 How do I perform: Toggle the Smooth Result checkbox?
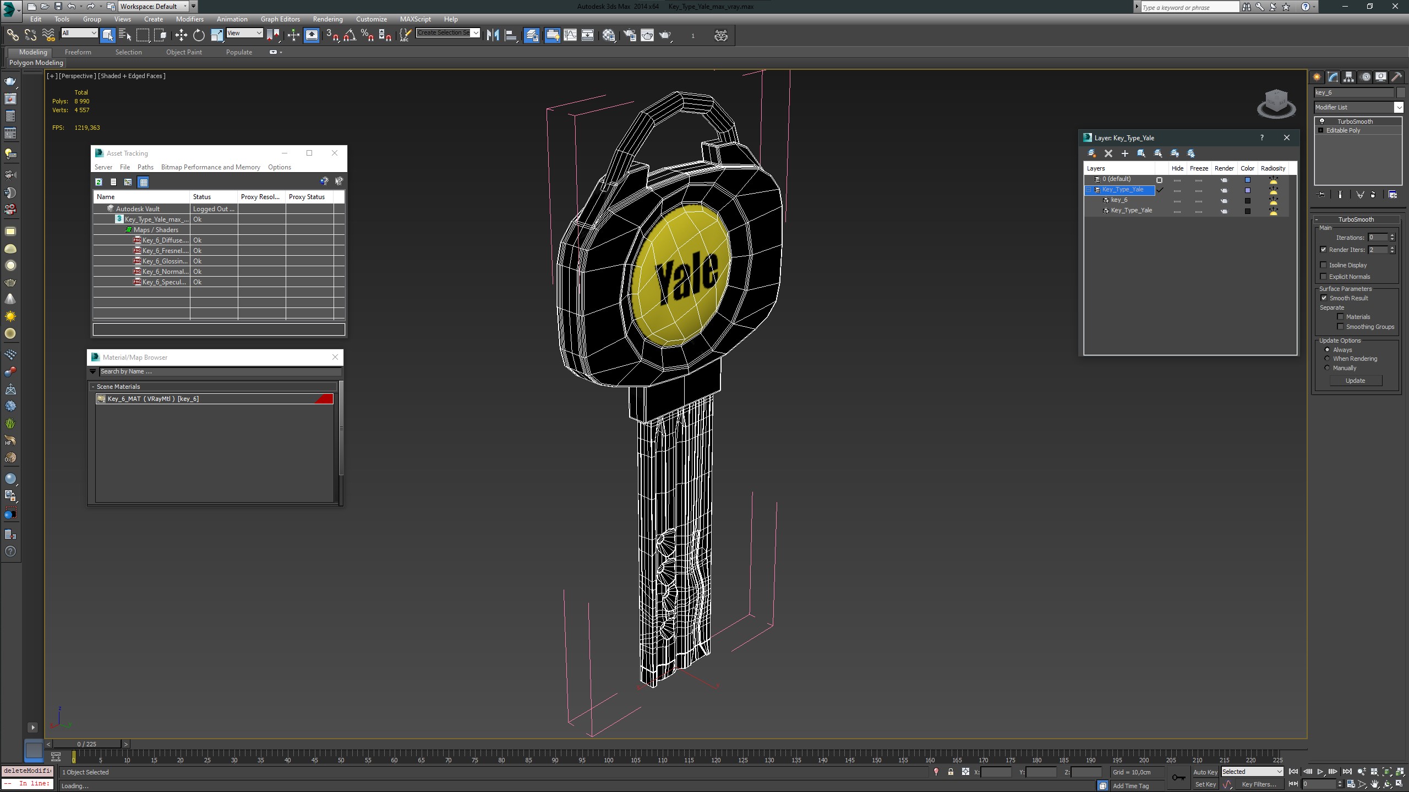1324,298
